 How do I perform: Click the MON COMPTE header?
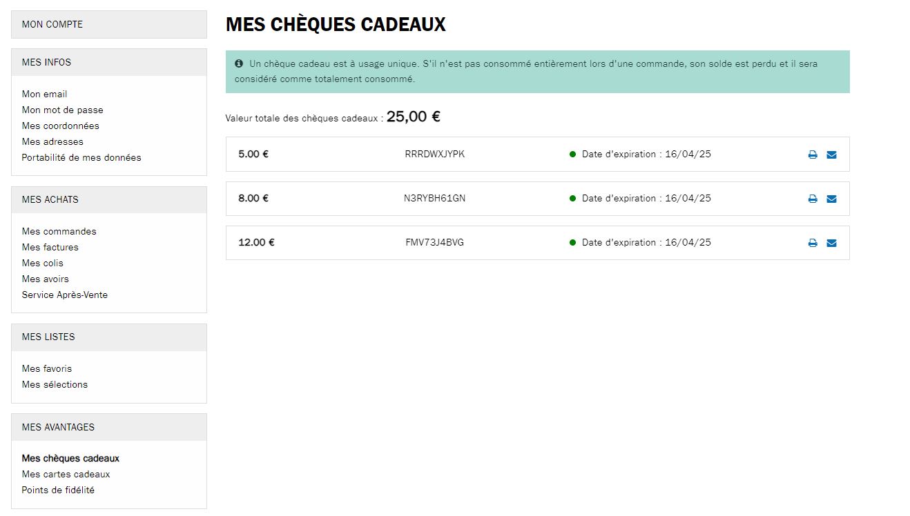pos(109,24)
